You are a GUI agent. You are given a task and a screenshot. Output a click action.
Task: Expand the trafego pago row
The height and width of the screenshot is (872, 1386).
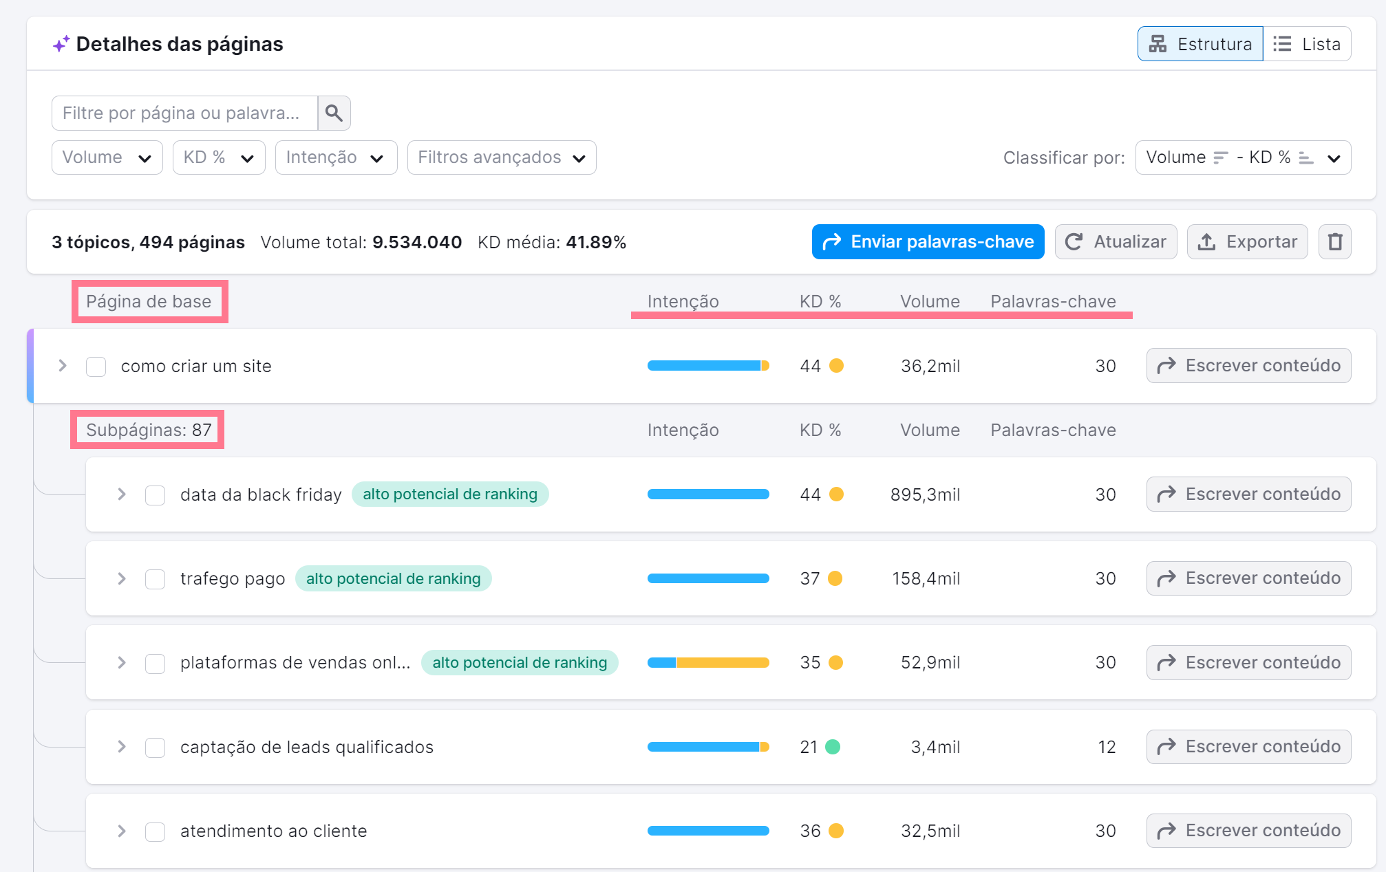[x=122, y=578]
